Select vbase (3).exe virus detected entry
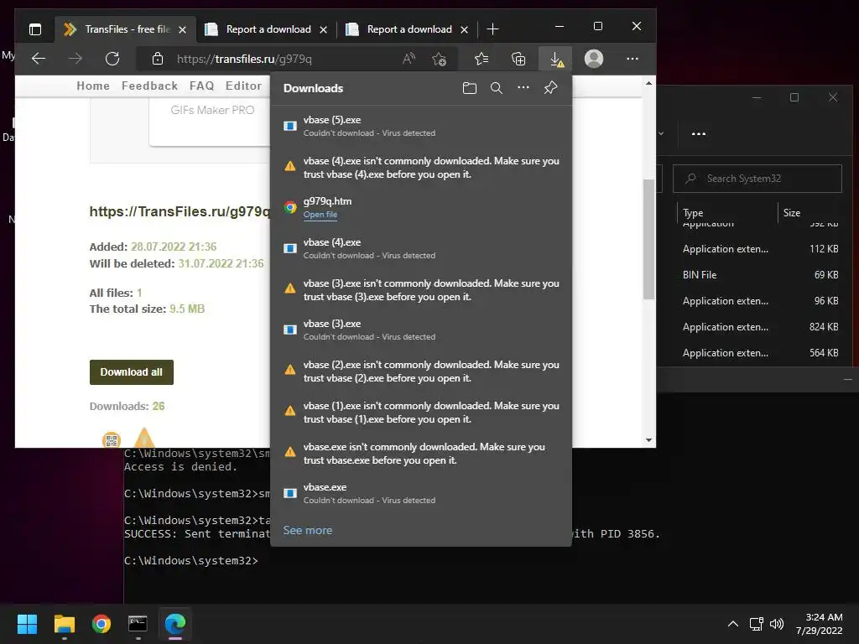The height and width of the screenshot is (644, 859). (x=421, y=330)
